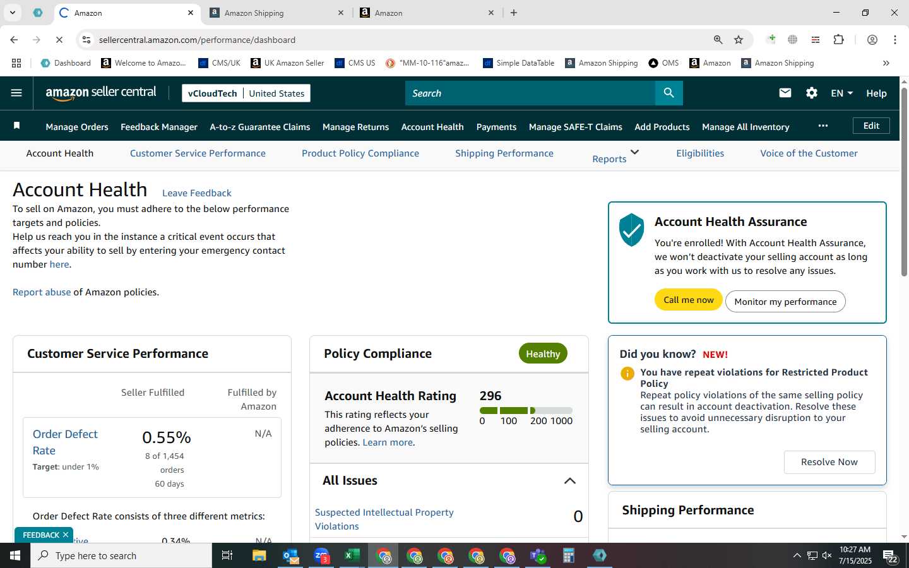The height and width of the screenshot is (568, 909).
Task: Click Monitor my performance button
Action: (785, 302)
